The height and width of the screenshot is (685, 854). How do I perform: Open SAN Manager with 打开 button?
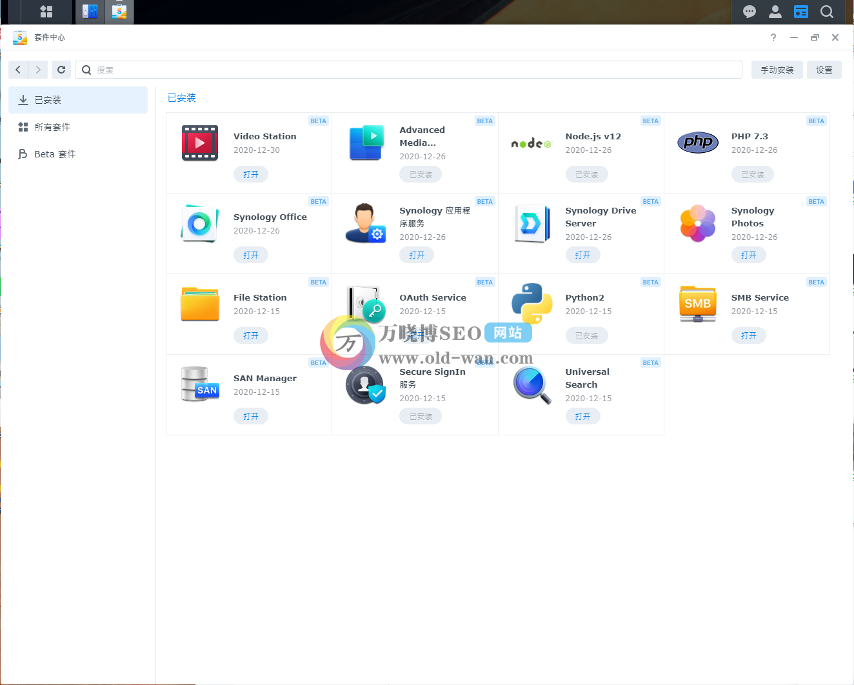(251, 416)
